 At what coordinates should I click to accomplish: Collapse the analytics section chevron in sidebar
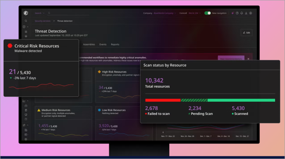[28, 101]
